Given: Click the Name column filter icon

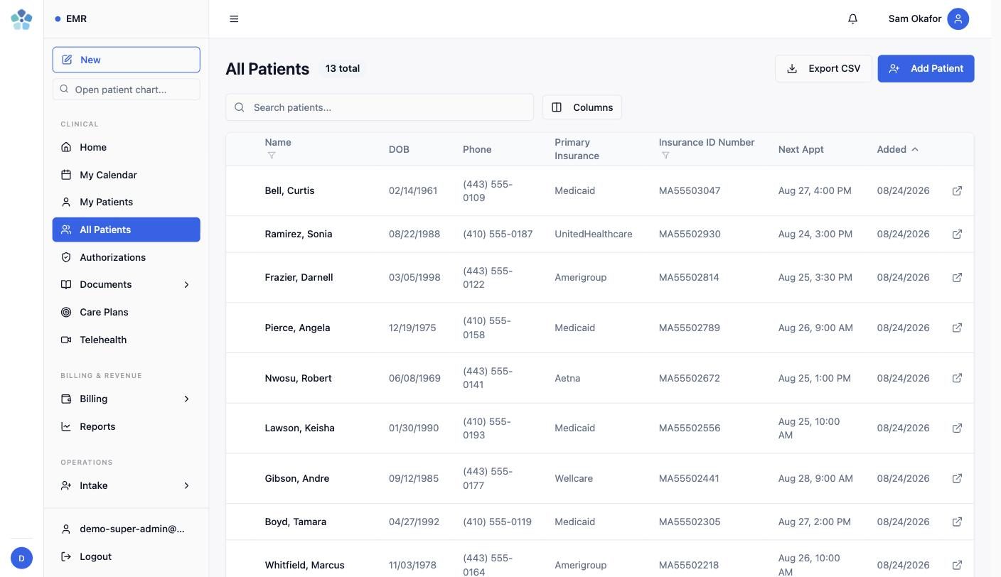Looking at the screenshot, I should coord(271,156).
